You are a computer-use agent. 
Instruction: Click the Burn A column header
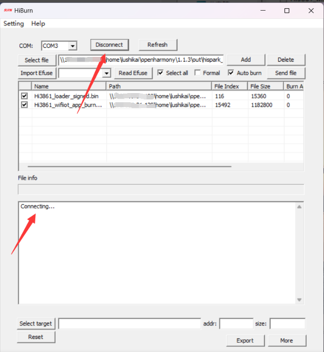294,86
